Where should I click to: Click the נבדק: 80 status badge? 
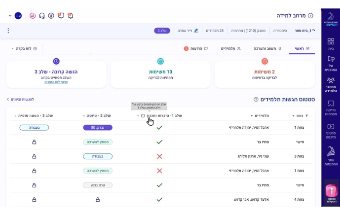[x=98, y=127]
